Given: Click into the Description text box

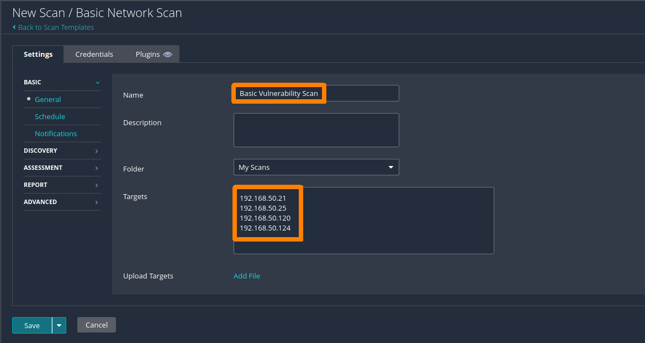Looking at the screenshot, I should coord(316,130).
